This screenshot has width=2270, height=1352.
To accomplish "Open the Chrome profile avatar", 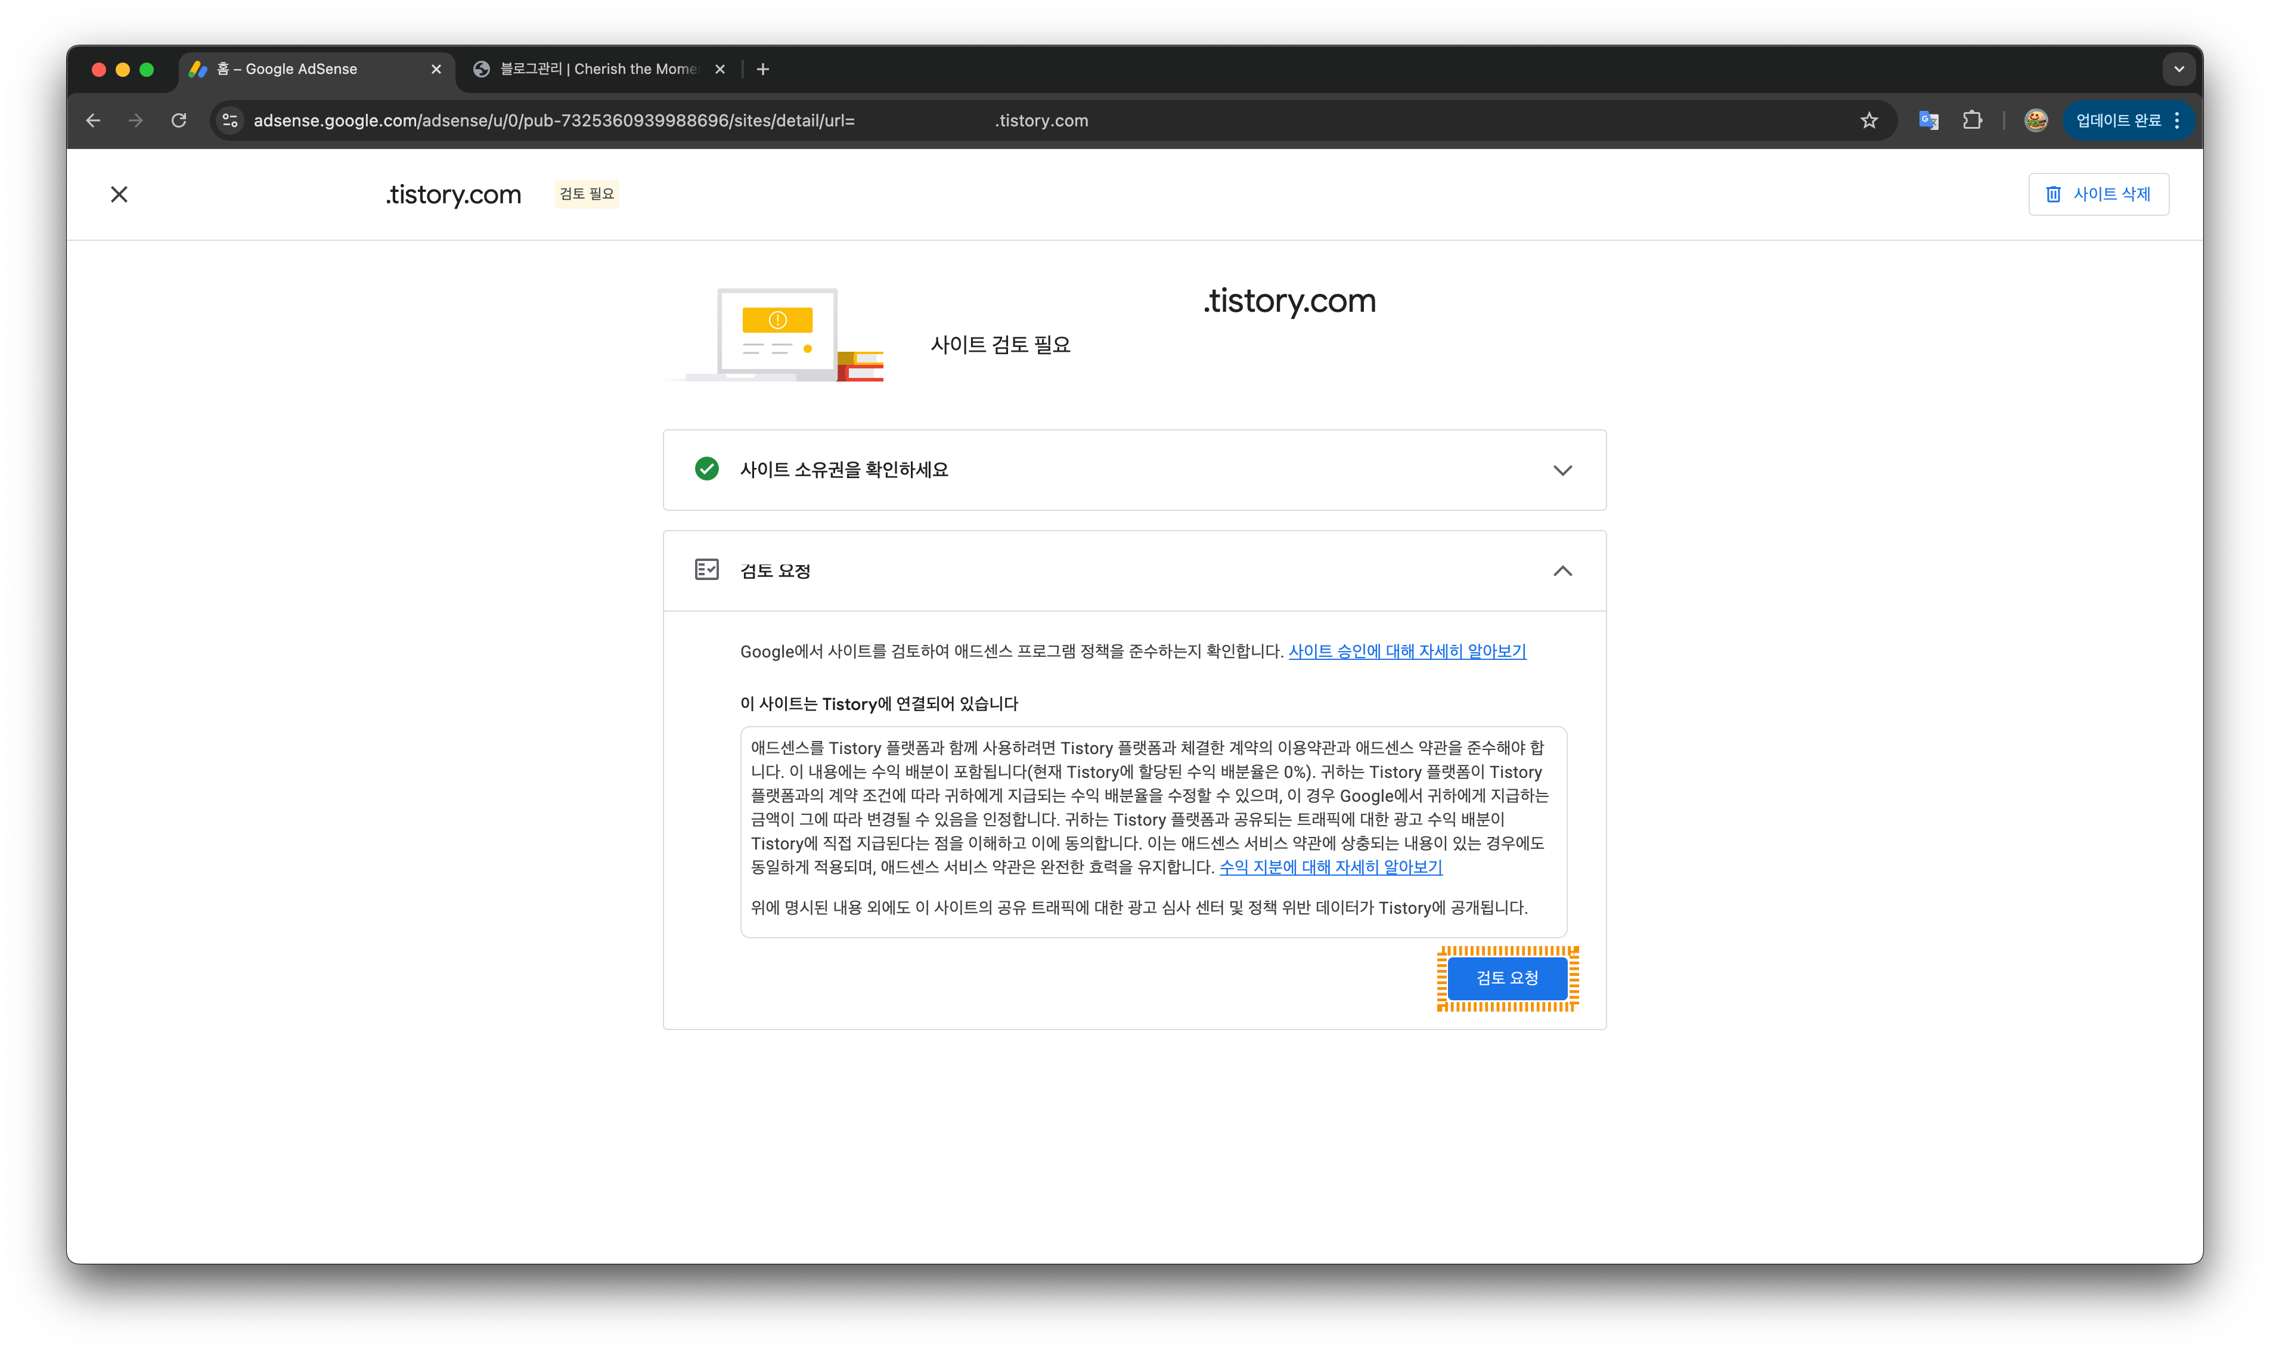I will click(x=2036, y=120).
